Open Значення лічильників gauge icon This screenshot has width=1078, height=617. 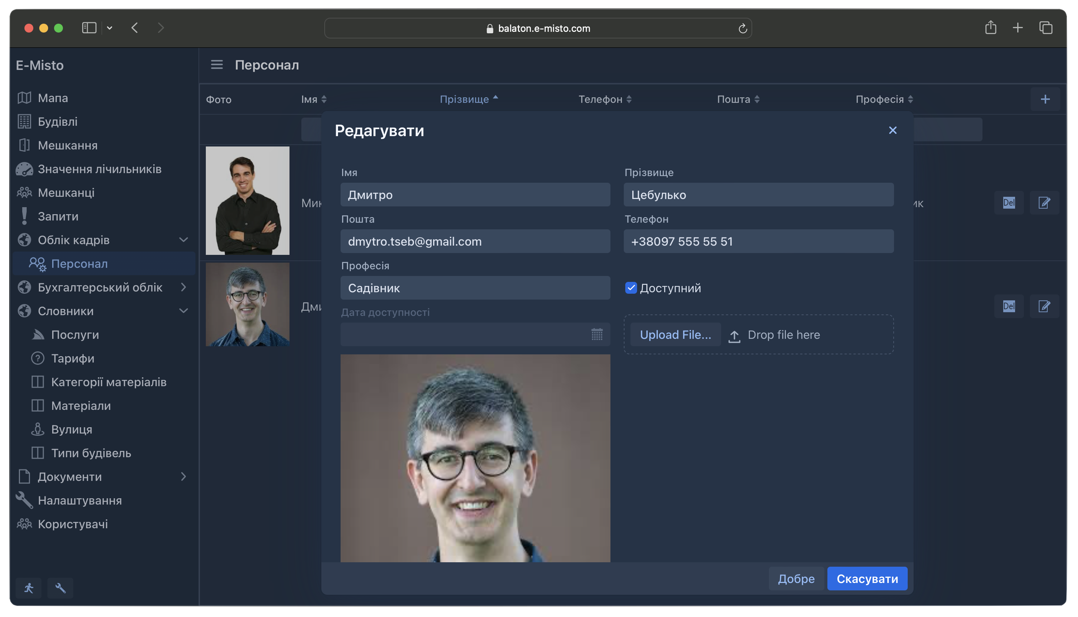tap(24, 169)
